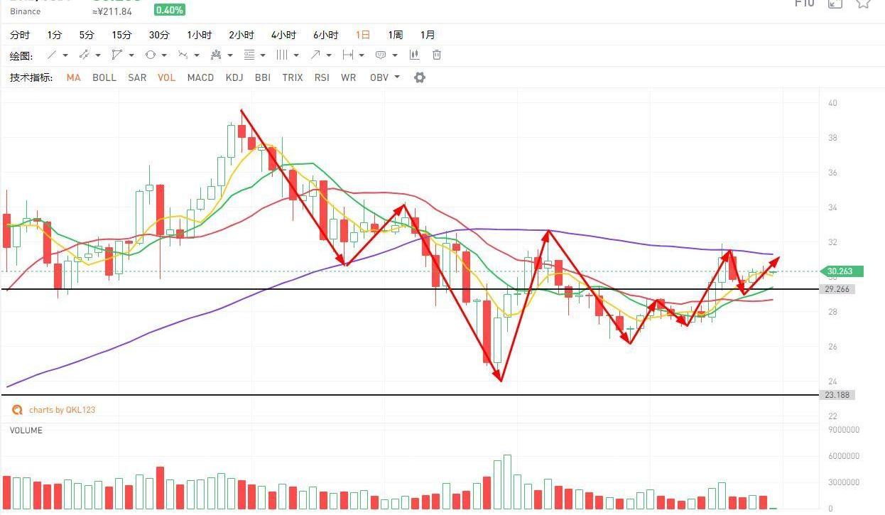Pick the arrow drawing tool
The image size is (885, 515).
[315, 55]
